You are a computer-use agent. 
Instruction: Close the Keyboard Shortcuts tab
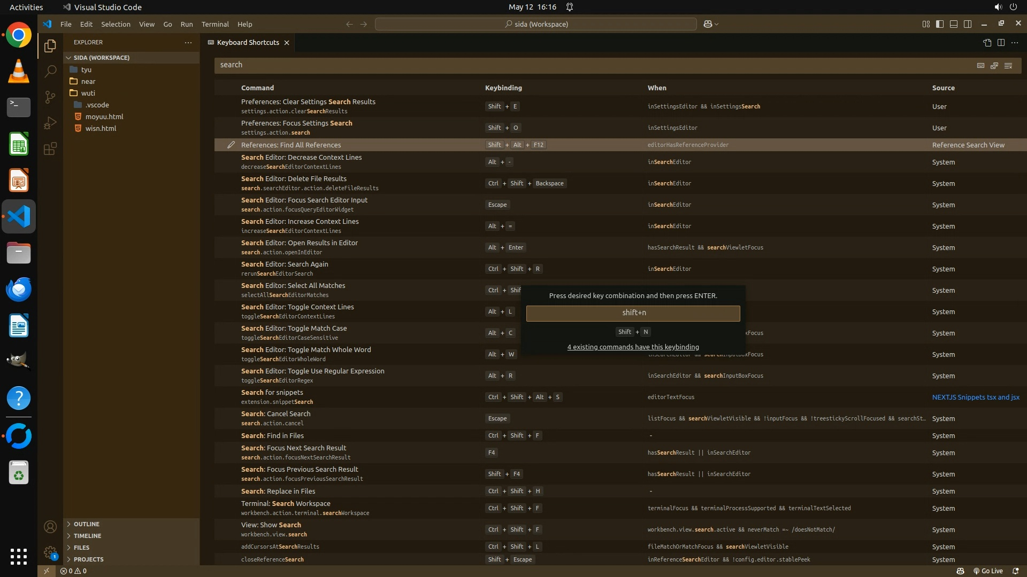click(287, 43)
